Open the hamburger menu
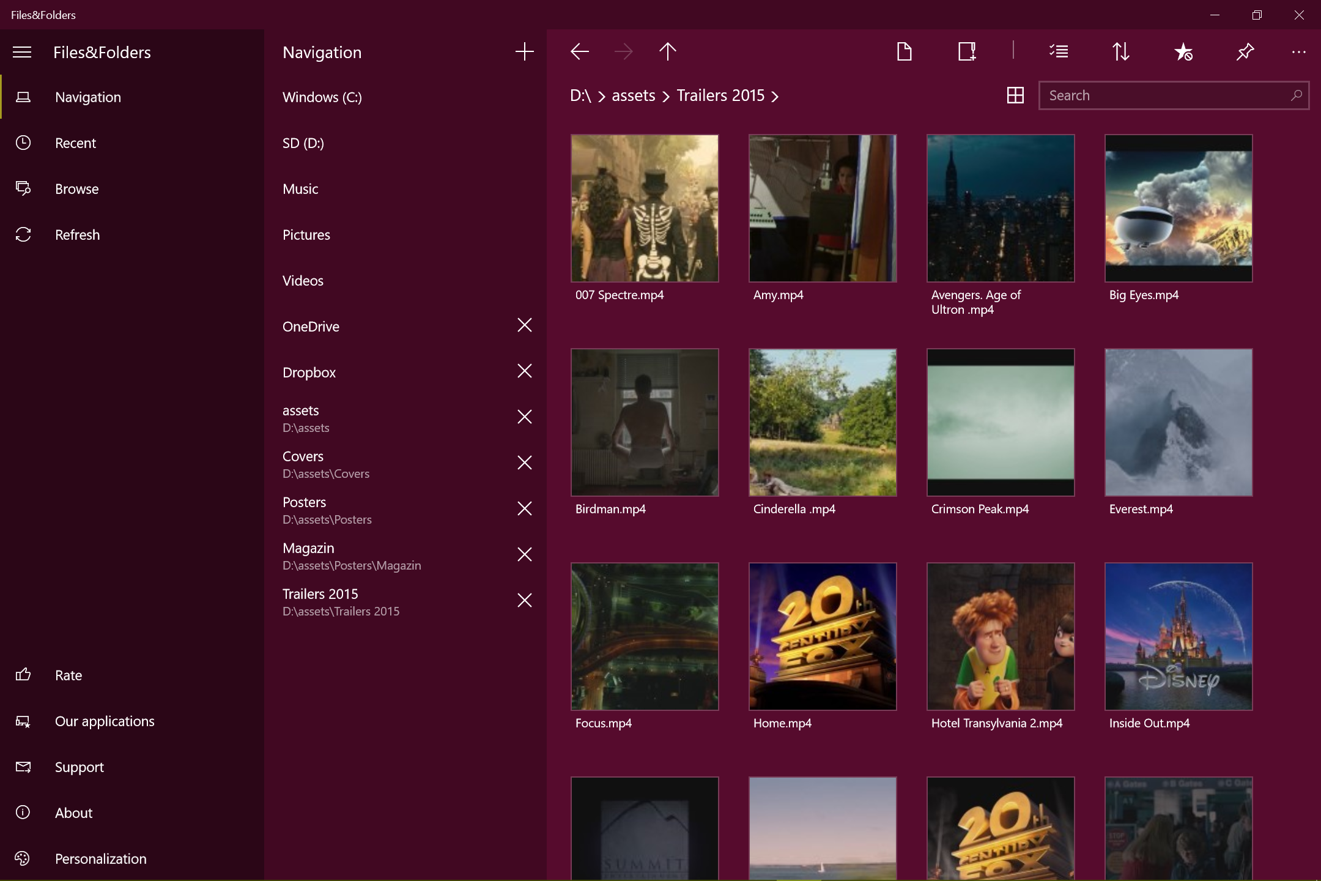Screen dimensions: 1321x881 (x=22, y=52)
